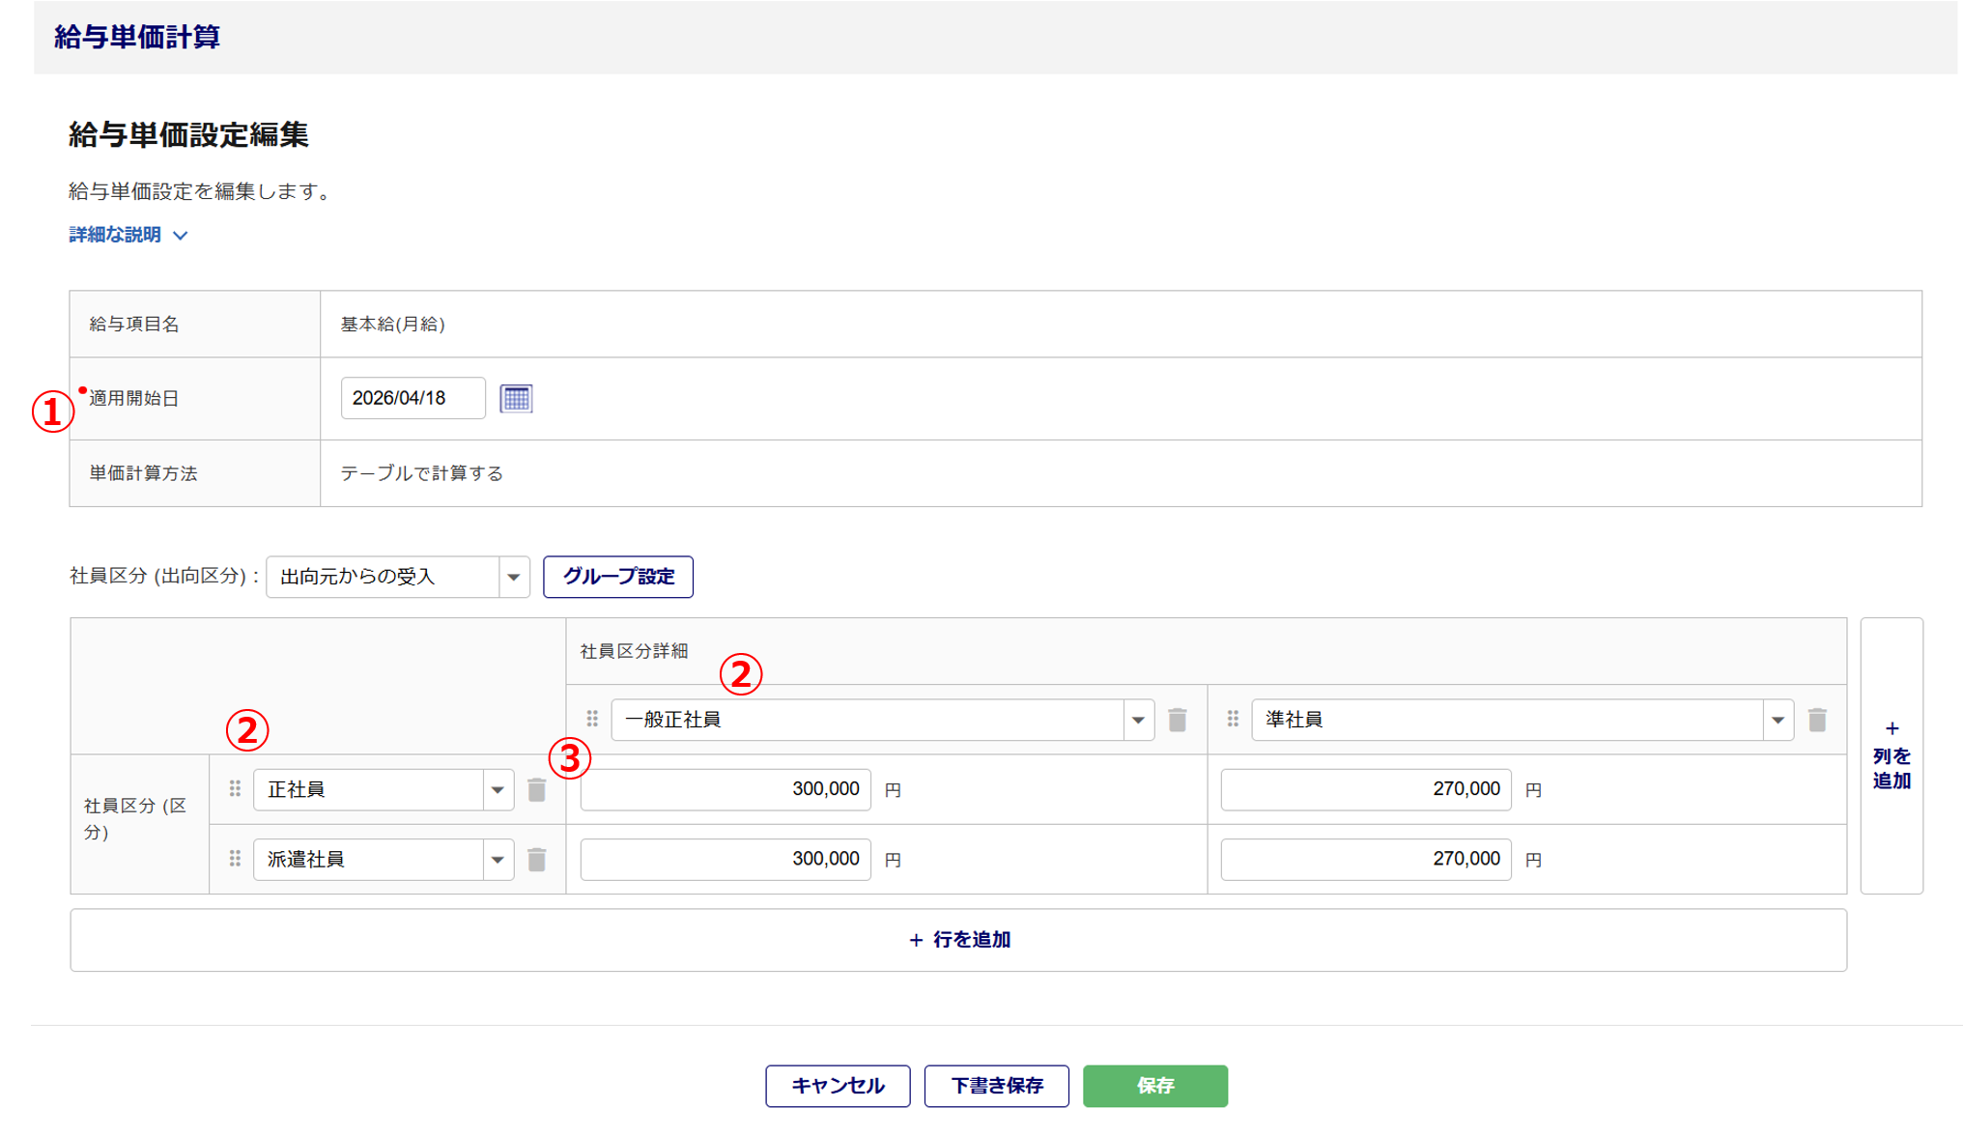Click the グループ設定 button

[x=618, y=577]
